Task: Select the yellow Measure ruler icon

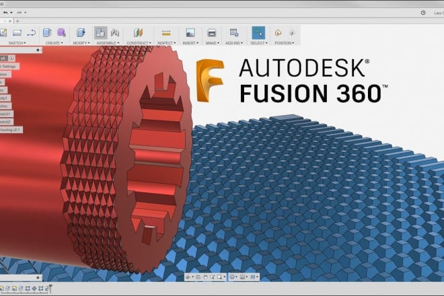Action: click(x=166, y=33)
